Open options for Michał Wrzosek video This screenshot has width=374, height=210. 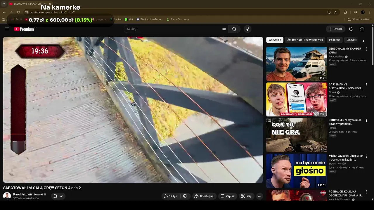[x=366, y=156]
